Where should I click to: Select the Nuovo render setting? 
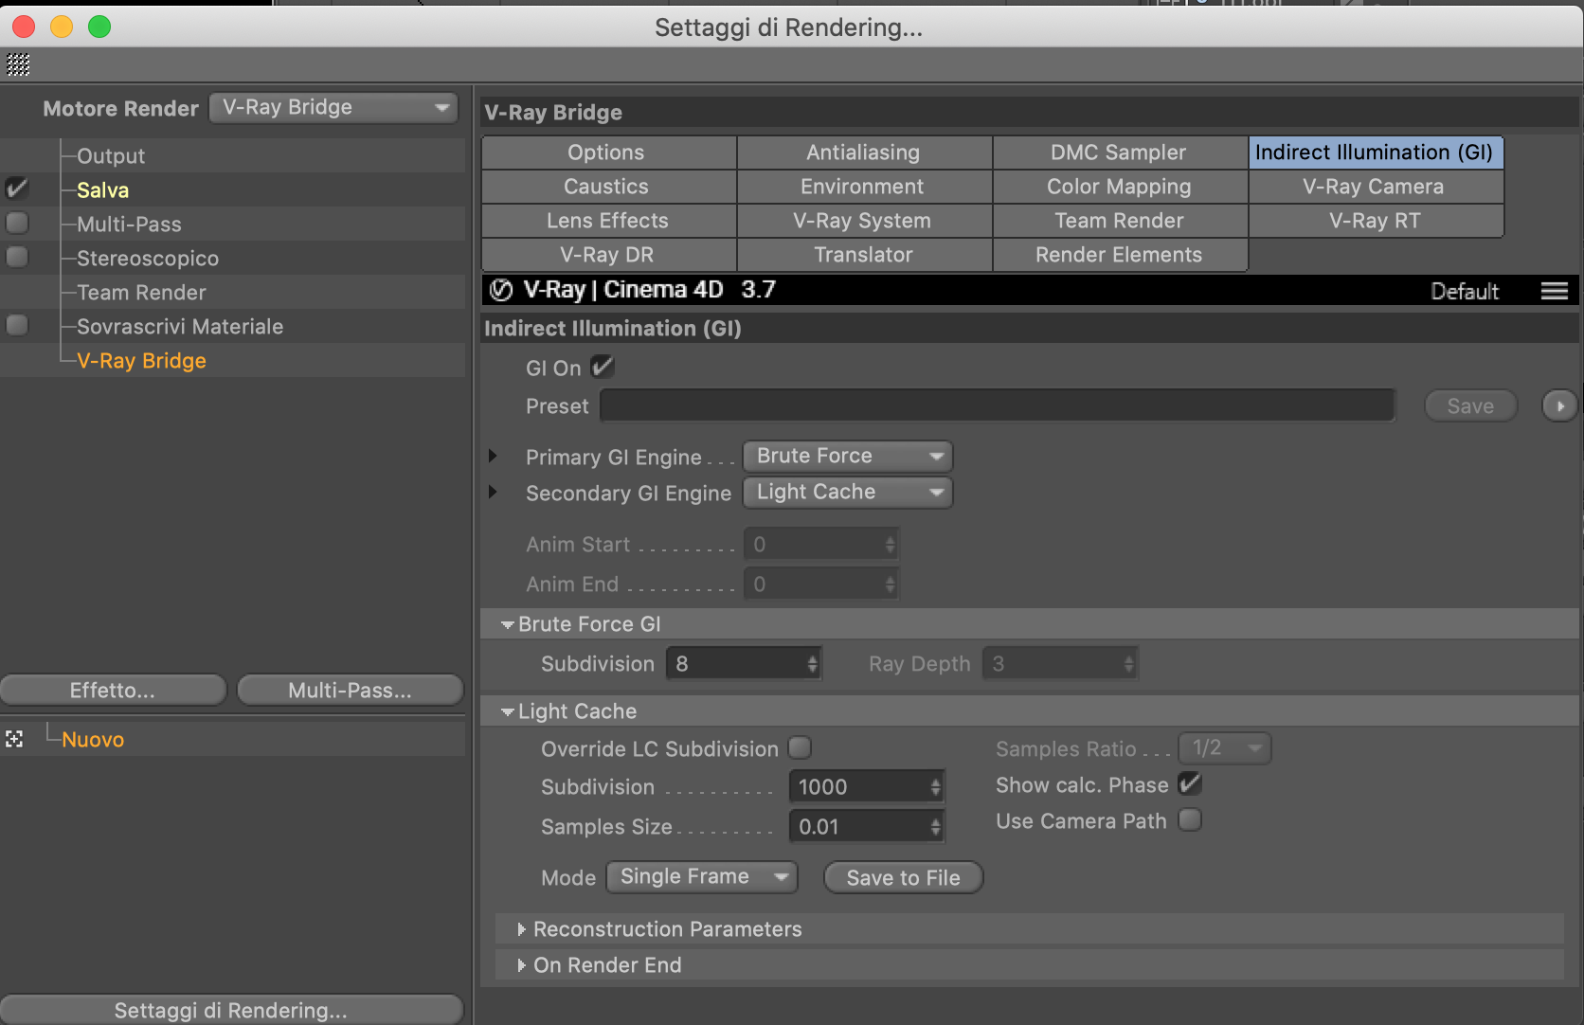coord(93,740)
